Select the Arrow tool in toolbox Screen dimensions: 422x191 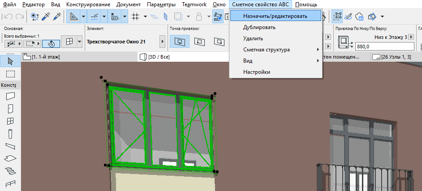(10, 61)
